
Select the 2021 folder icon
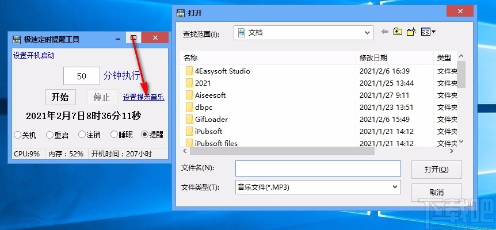(x=189, y=83)
